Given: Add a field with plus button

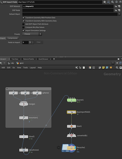Looking at the screenshot, I should pos(30,42).
